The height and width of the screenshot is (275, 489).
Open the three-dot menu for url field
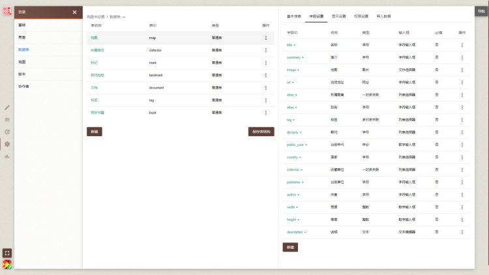click(462, 82)
